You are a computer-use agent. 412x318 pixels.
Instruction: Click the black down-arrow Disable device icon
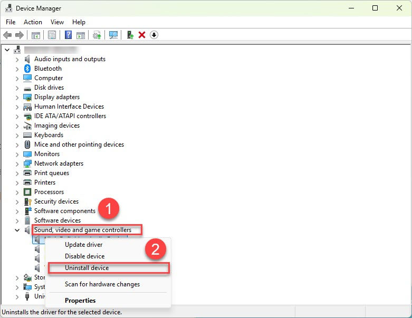(154, 35)
